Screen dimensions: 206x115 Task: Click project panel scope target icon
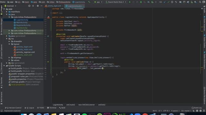[x=29, y=6]
